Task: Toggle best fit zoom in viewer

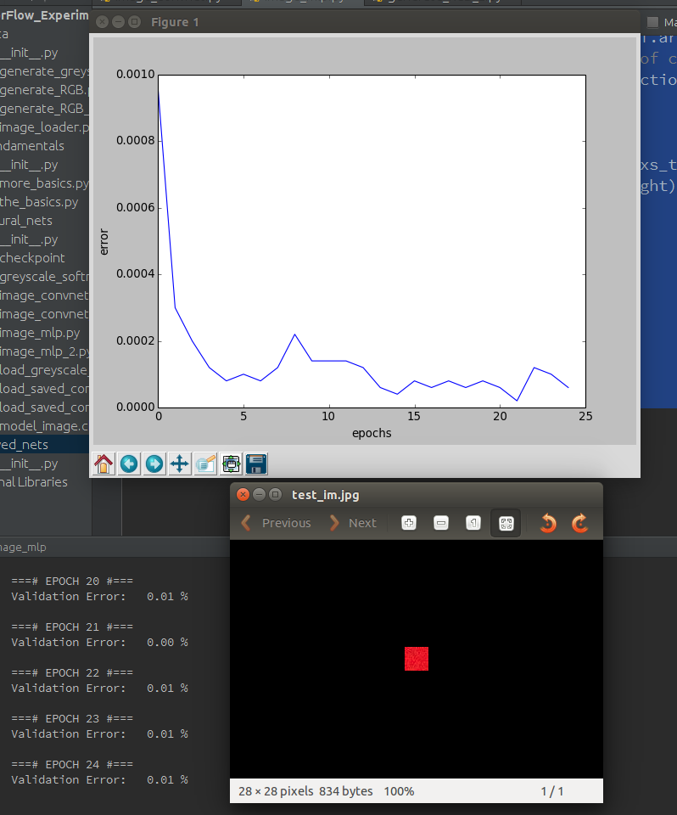Action: [x=506, y=523]
